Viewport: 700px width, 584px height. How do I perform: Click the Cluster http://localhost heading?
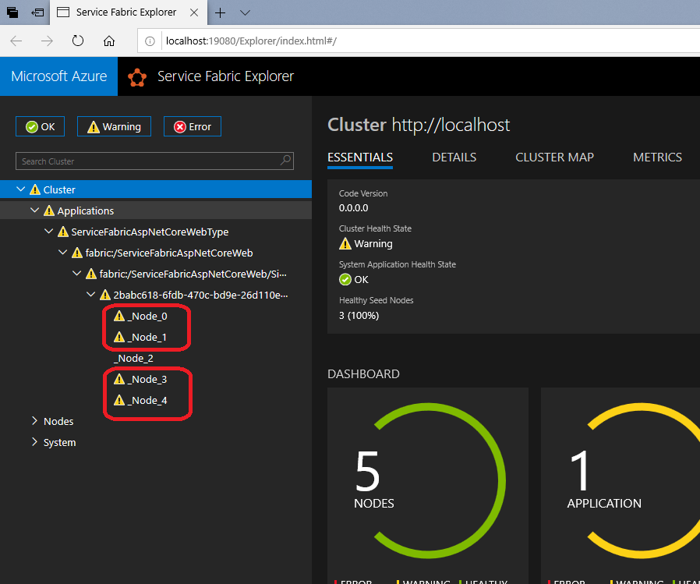(419, 125)
